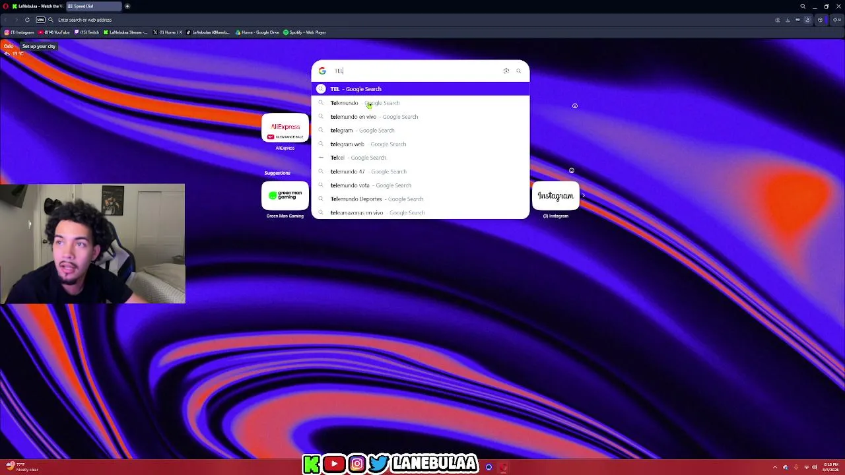Select the 'teleamazonas en vivo' suggestion
This screenshot has width=845, height=475.
[421, 212]
